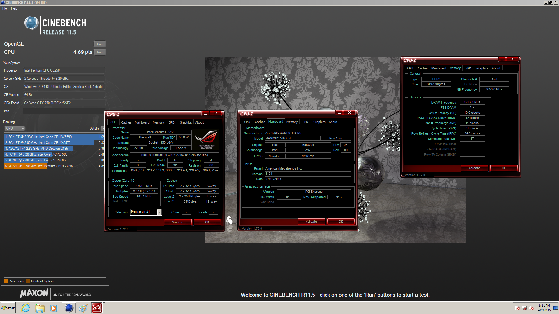Click the DRAM Frequency 1213.1 MHz value
This screenshot has width=559, height=314.
click(x=472, y=102)
